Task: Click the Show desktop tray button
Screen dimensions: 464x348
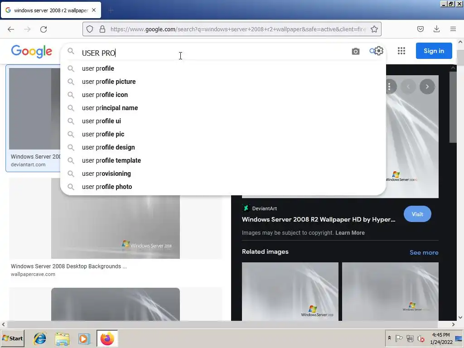Action: [459, 338]
